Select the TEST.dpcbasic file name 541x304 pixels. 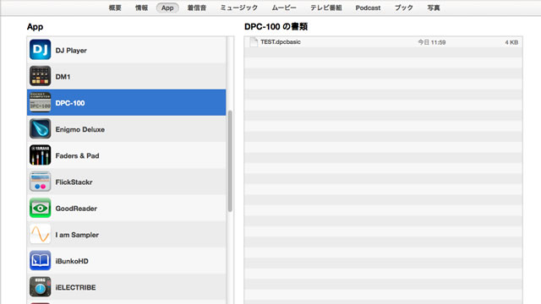coord(281,41)
